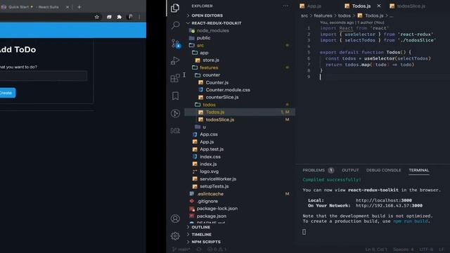Open counterSlice.js file

click(222, 97)
